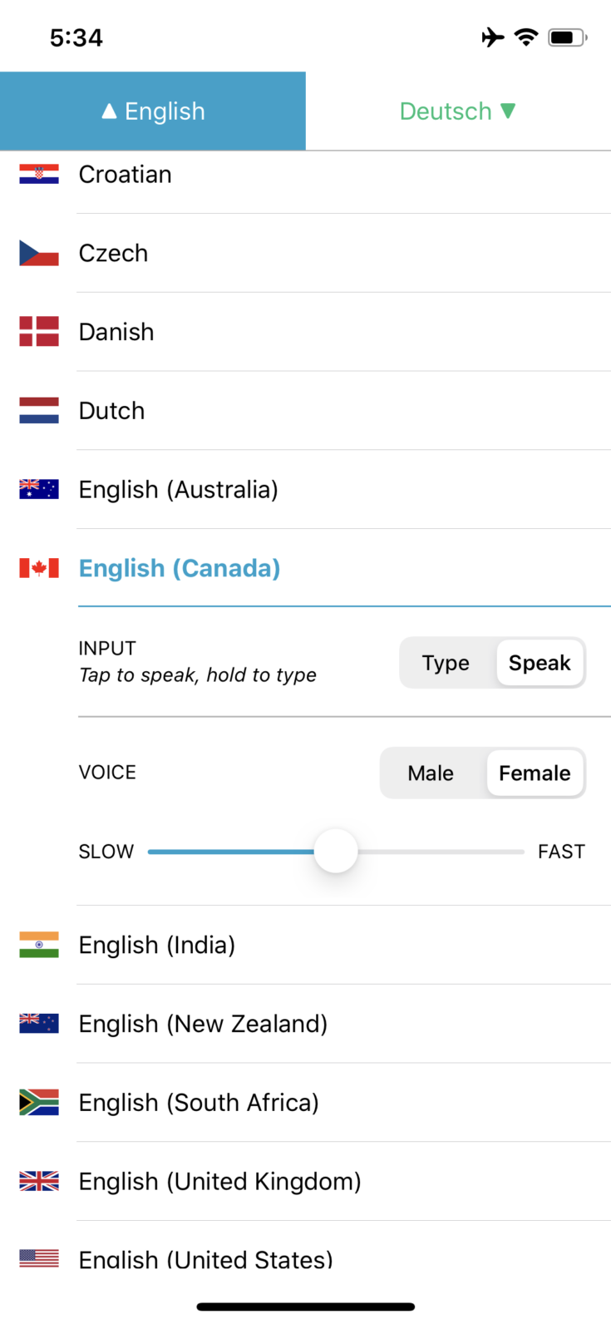Tap the Danish flag icon
Screen dimensions: 611x1324
39,332
